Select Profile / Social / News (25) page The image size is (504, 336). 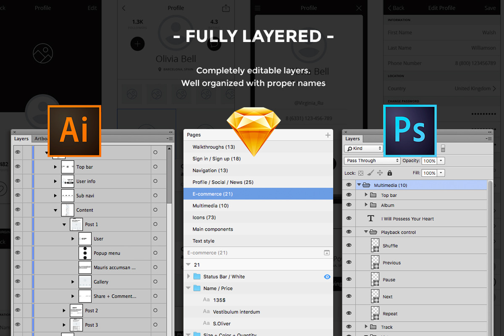tap(258, 182)
